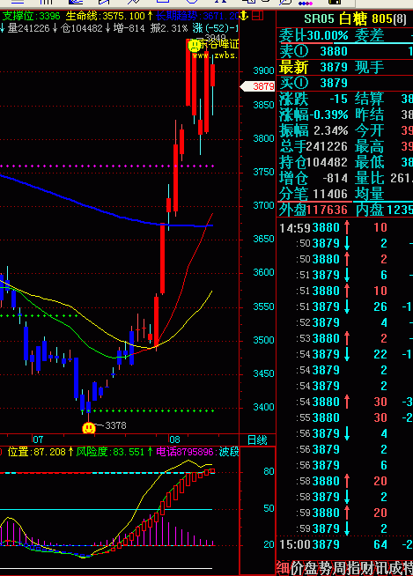Open the 细 detail tab
413x576 pixels.
click(x=283, y=568)
